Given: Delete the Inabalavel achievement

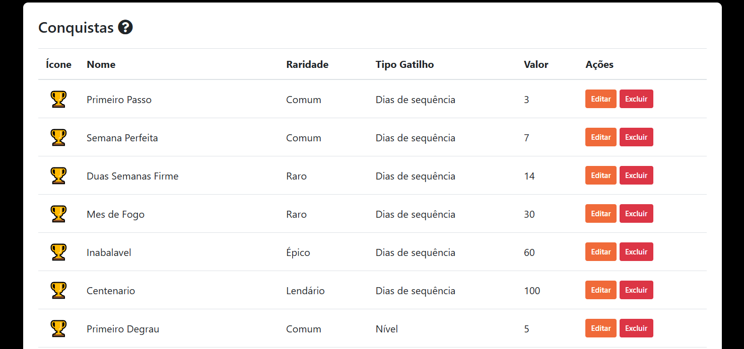Looking at the screenshot, I should [x=636, y=252].
